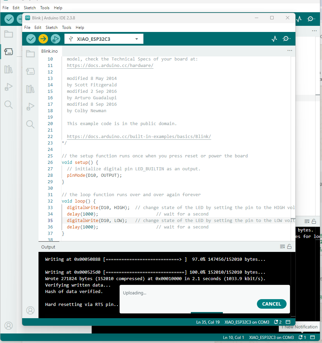Click XIAO_ESP32C3 on COM3 in Blink status bar
The width and height of the screenshot is (322, 343).
pyautogui.click(x=247, y=322)
